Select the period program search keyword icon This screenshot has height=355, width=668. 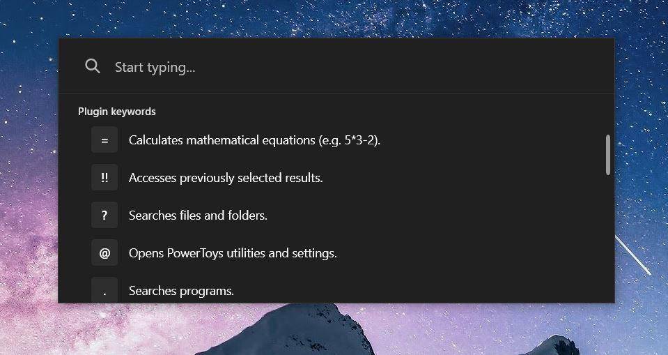[x=104, y=289]
